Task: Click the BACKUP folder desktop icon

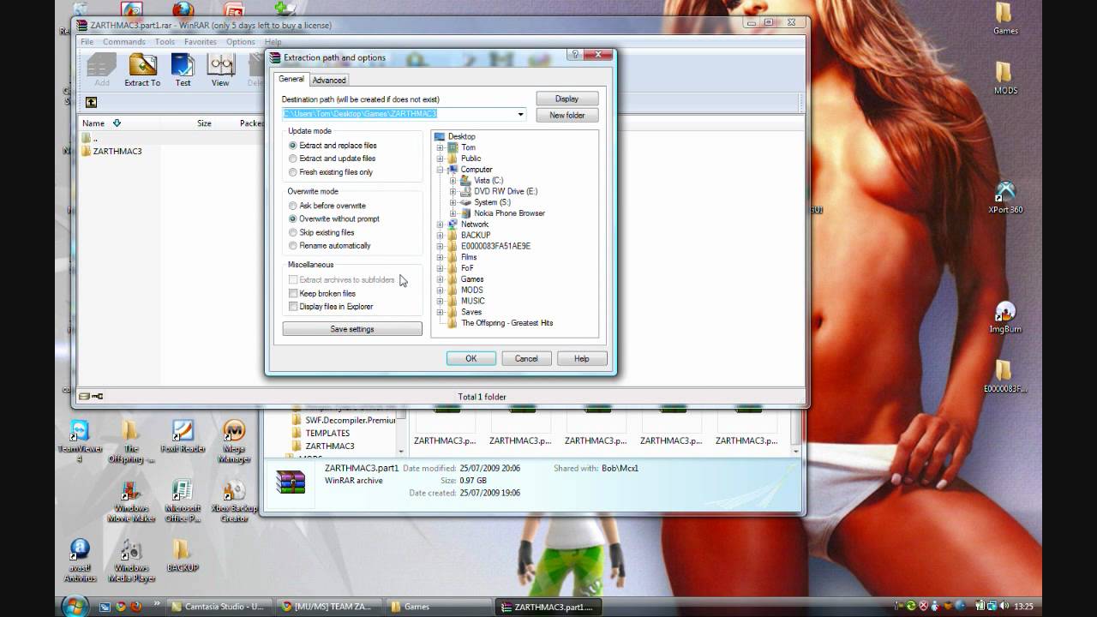Action: pos(182,555)
